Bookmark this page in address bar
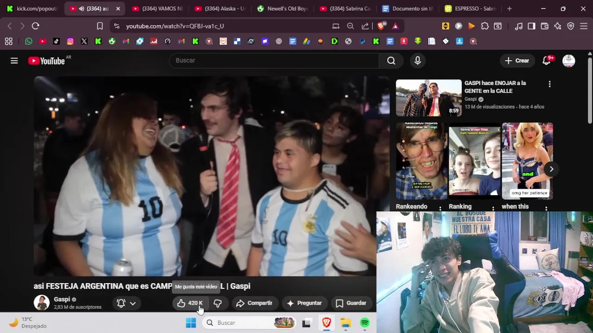This screenshot has width=593, height=333. pyautogui.click(x=100, y=26)
